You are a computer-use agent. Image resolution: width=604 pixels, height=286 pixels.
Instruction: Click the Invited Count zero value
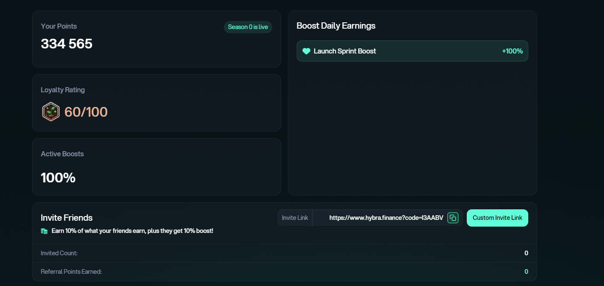click(526, 253)
